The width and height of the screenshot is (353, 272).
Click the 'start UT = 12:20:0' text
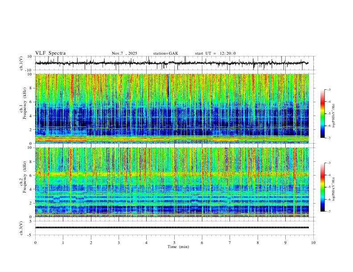click(215, 53)
